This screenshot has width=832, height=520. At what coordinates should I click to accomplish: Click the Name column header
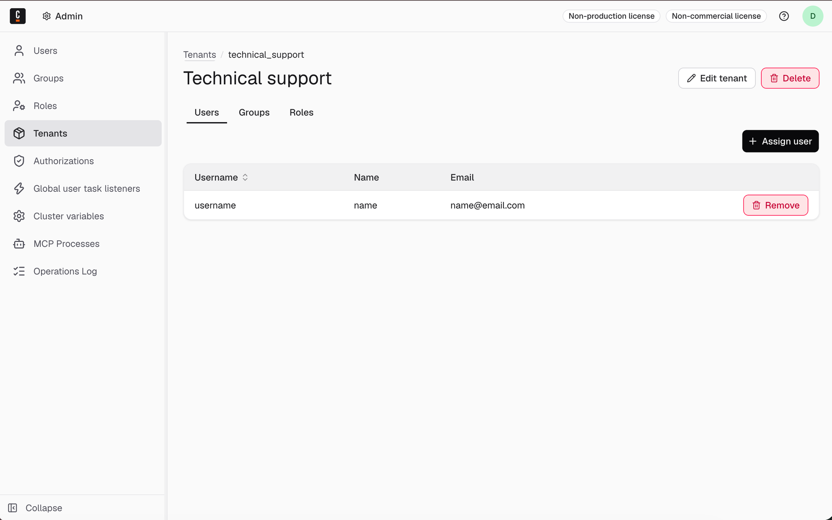click(x=366, y=177)
